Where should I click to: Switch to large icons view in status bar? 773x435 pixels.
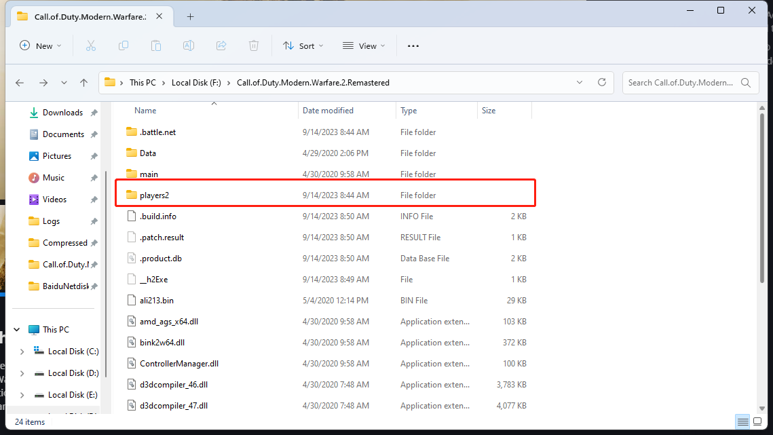click(x=757, y=421)
